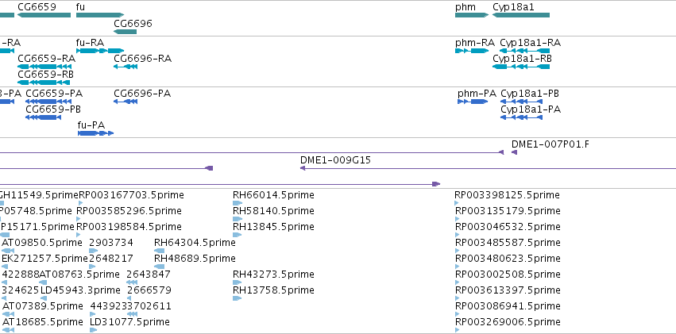Select the phm gene arrow
The width and height of the screenshot is (676, 334).
point(472,15)
